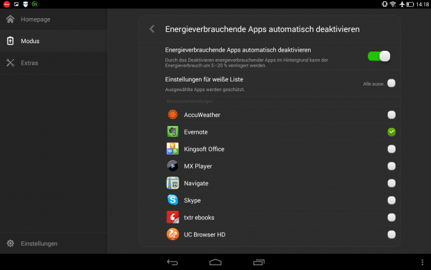The image size is (431, 270).
Task: Select the txtr ebooks app name
Action: tap(199, 217)
